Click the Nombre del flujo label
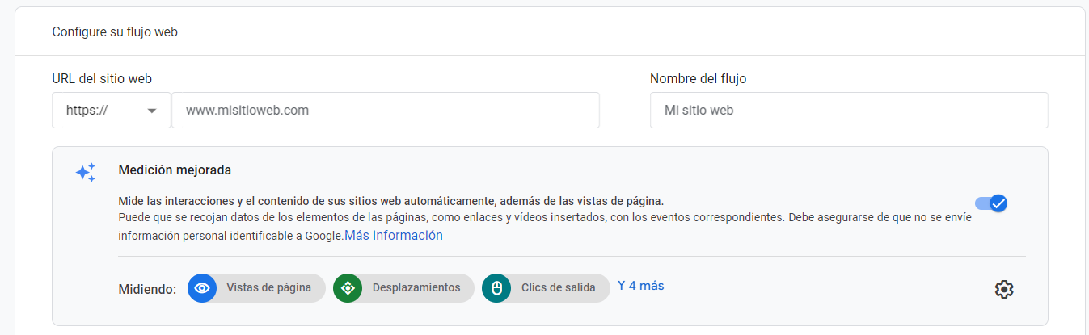1089x335 pixels. pos(699,79)
